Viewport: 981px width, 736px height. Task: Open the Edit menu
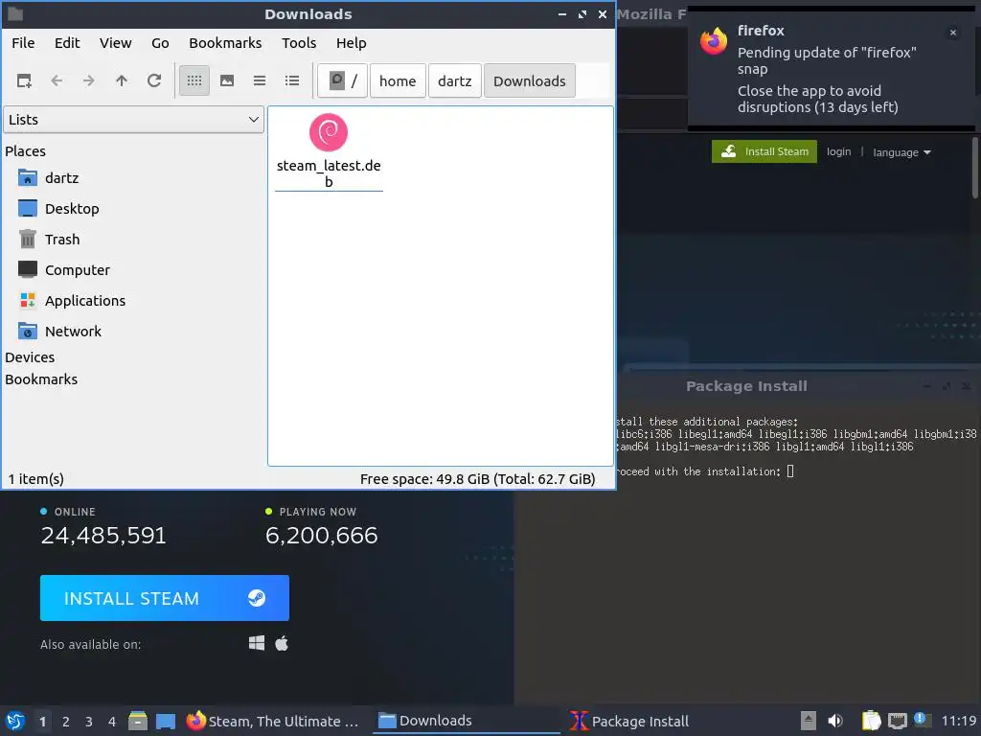point(67,43)
